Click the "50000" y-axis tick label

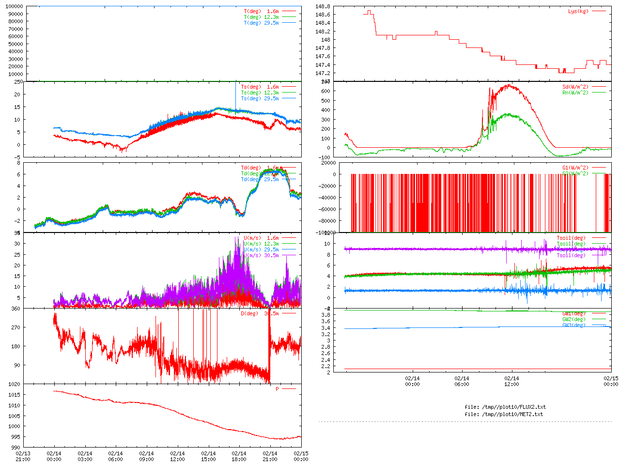click(15, 44)
